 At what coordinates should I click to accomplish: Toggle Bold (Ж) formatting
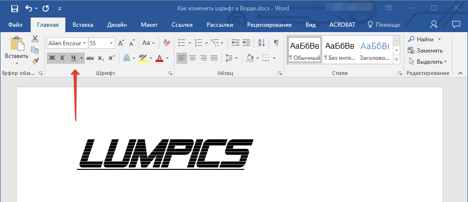point(52,58)
